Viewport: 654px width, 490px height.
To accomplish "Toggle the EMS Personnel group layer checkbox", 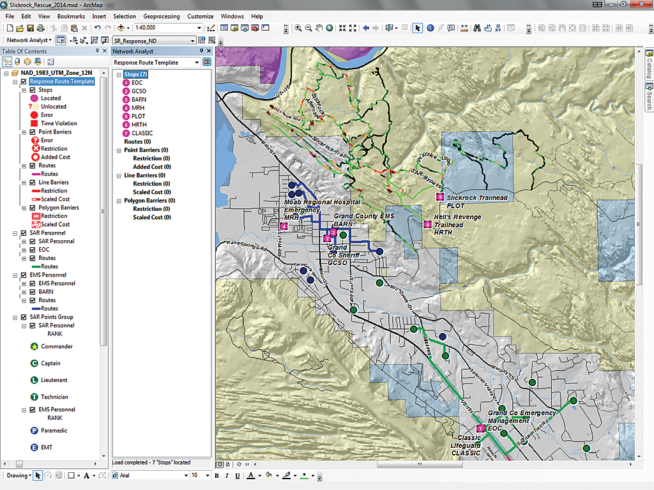I will (x=24, y=275).
